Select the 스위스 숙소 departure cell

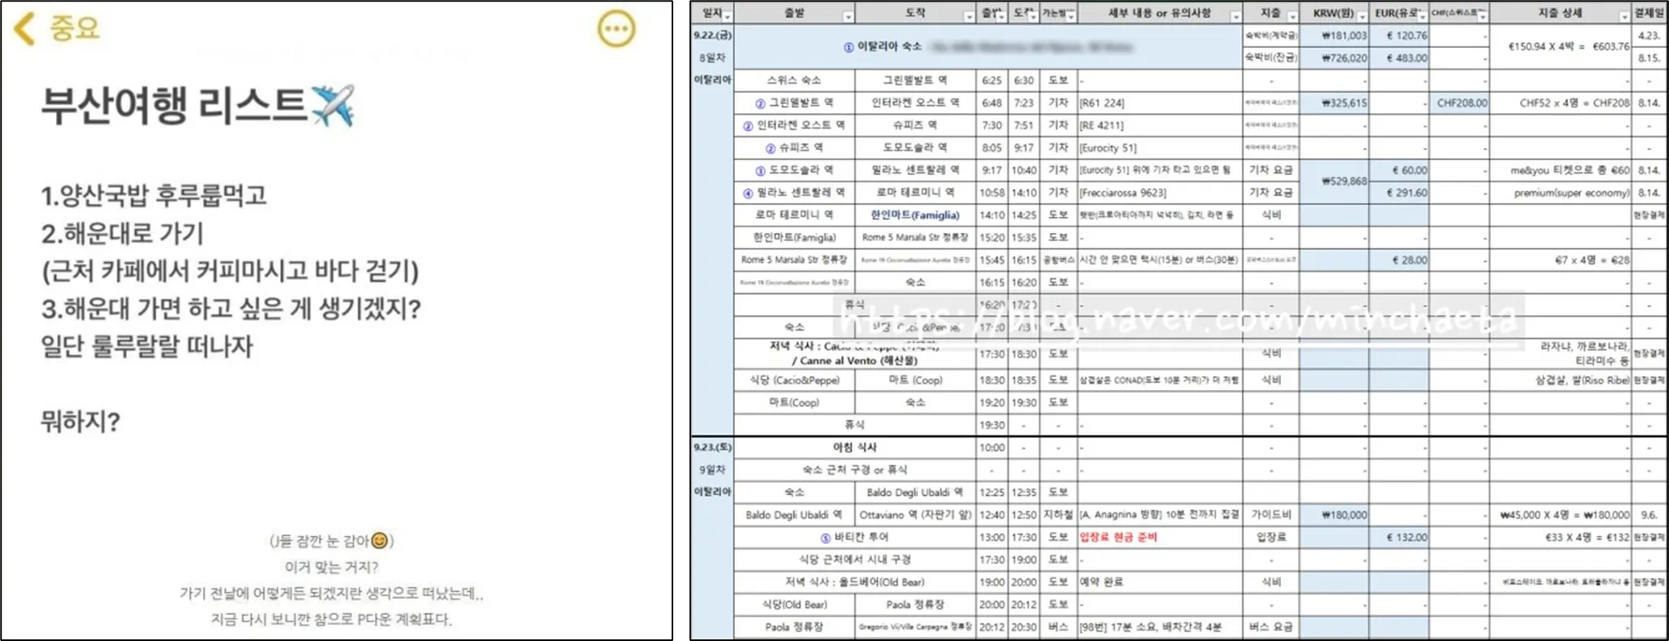click(x=794, y=81)
